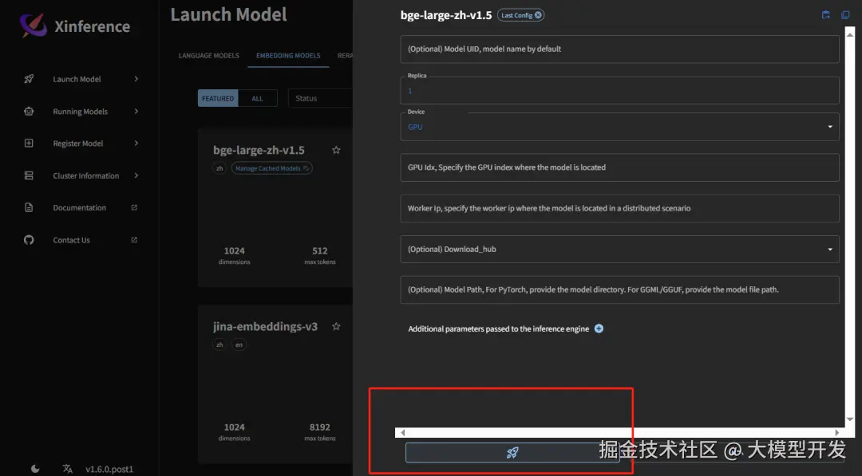Click the zh tag on bge-large-zh-v1.5 card
This screenshot has height=476, width=862.
(x=219, y=168)
